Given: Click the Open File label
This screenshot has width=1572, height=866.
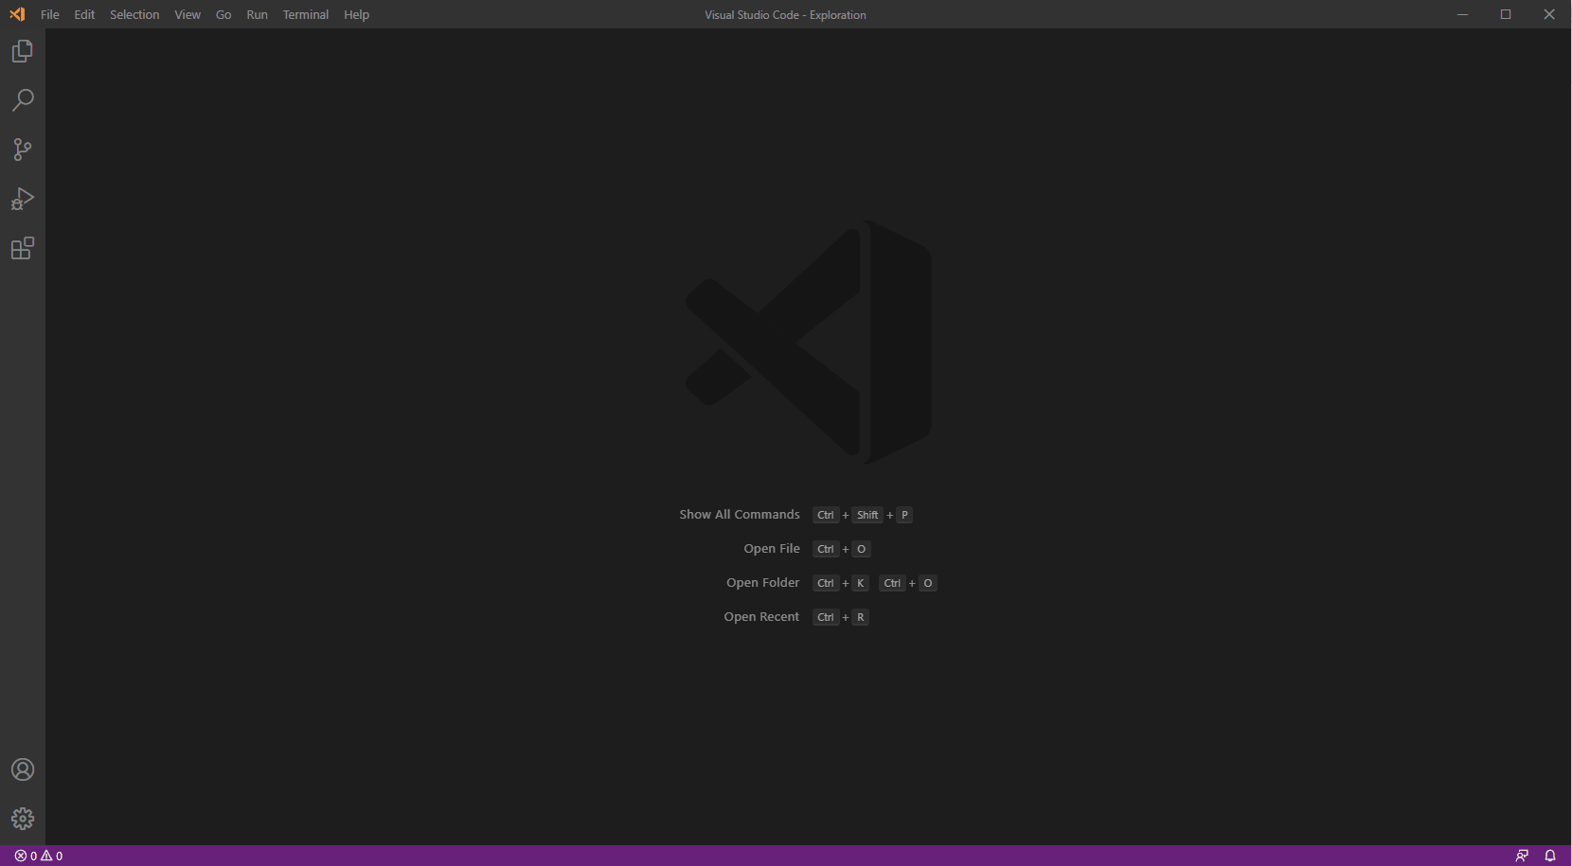Looking at the screenshot, I should 772,549.
